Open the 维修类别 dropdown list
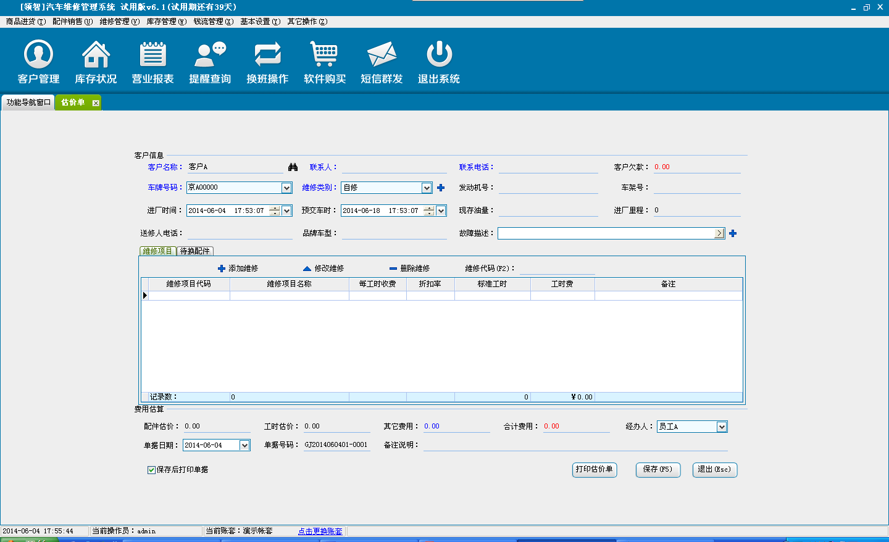This screenshot has height=542, width=889. [427, 188]
